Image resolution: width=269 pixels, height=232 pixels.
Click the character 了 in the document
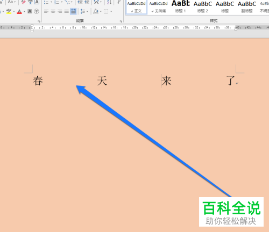(x=231, y=81)
